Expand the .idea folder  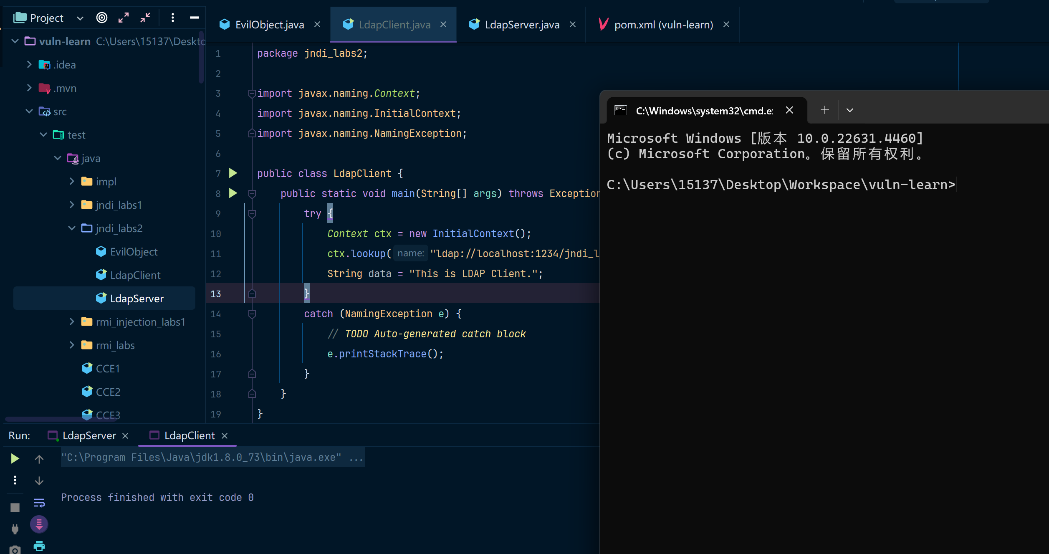click(29, 64)
